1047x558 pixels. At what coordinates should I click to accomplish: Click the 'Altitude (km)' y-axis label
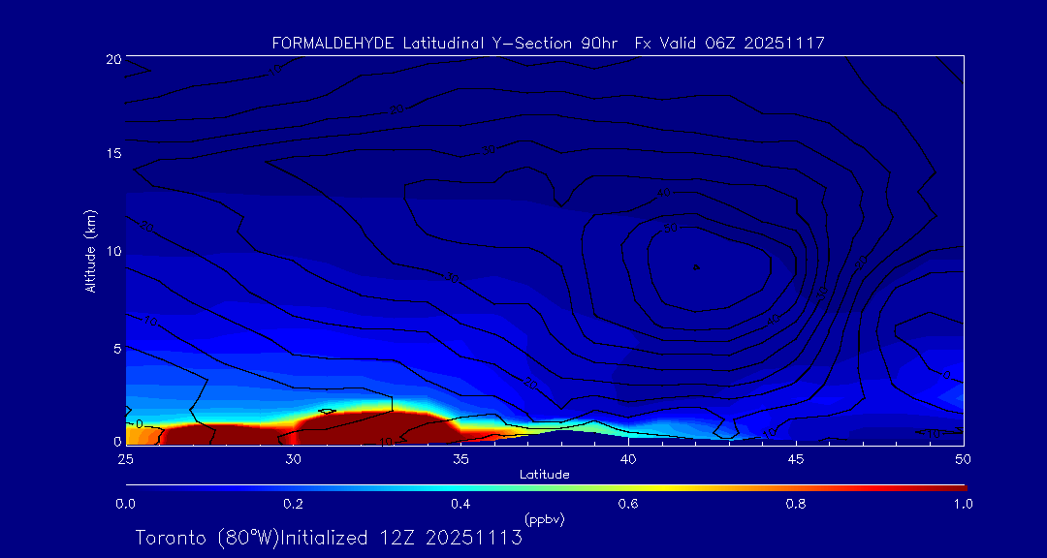tap(91, 250)
